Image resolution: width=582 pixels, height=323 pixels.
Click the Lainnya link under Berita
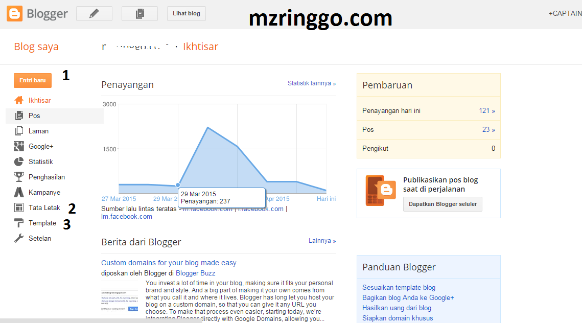(x=322, y=241)
